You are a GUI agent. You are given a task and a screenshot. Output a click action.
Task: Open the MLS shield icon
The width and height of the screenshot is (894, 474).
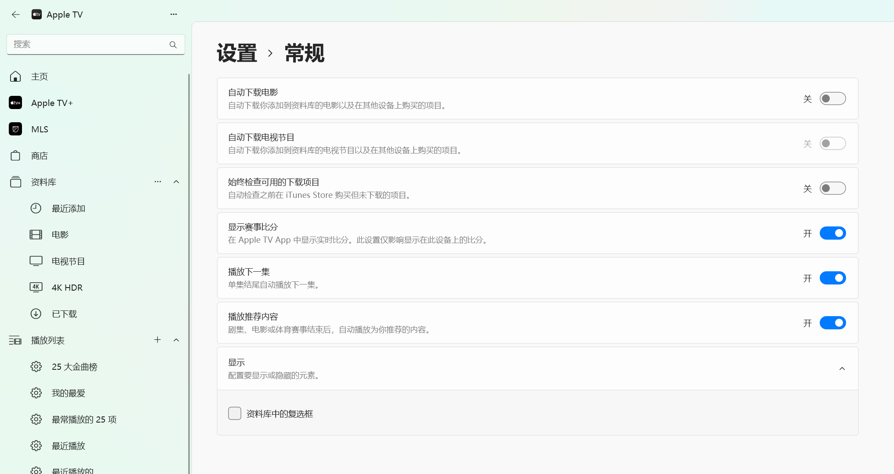[x=15, y=129]
